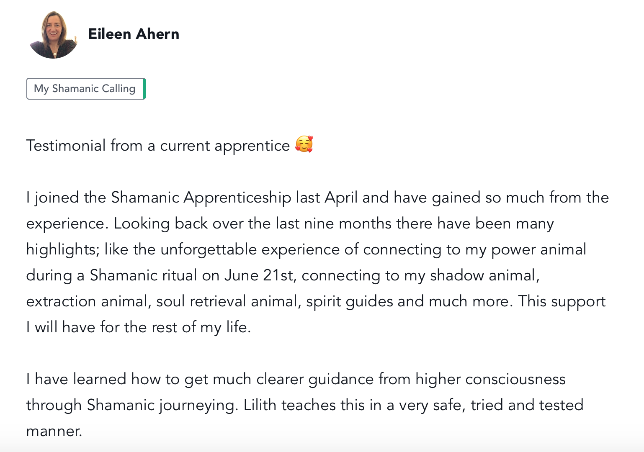Click the phrase 'Shamanic journeying' in the post

tap(161, 405)
